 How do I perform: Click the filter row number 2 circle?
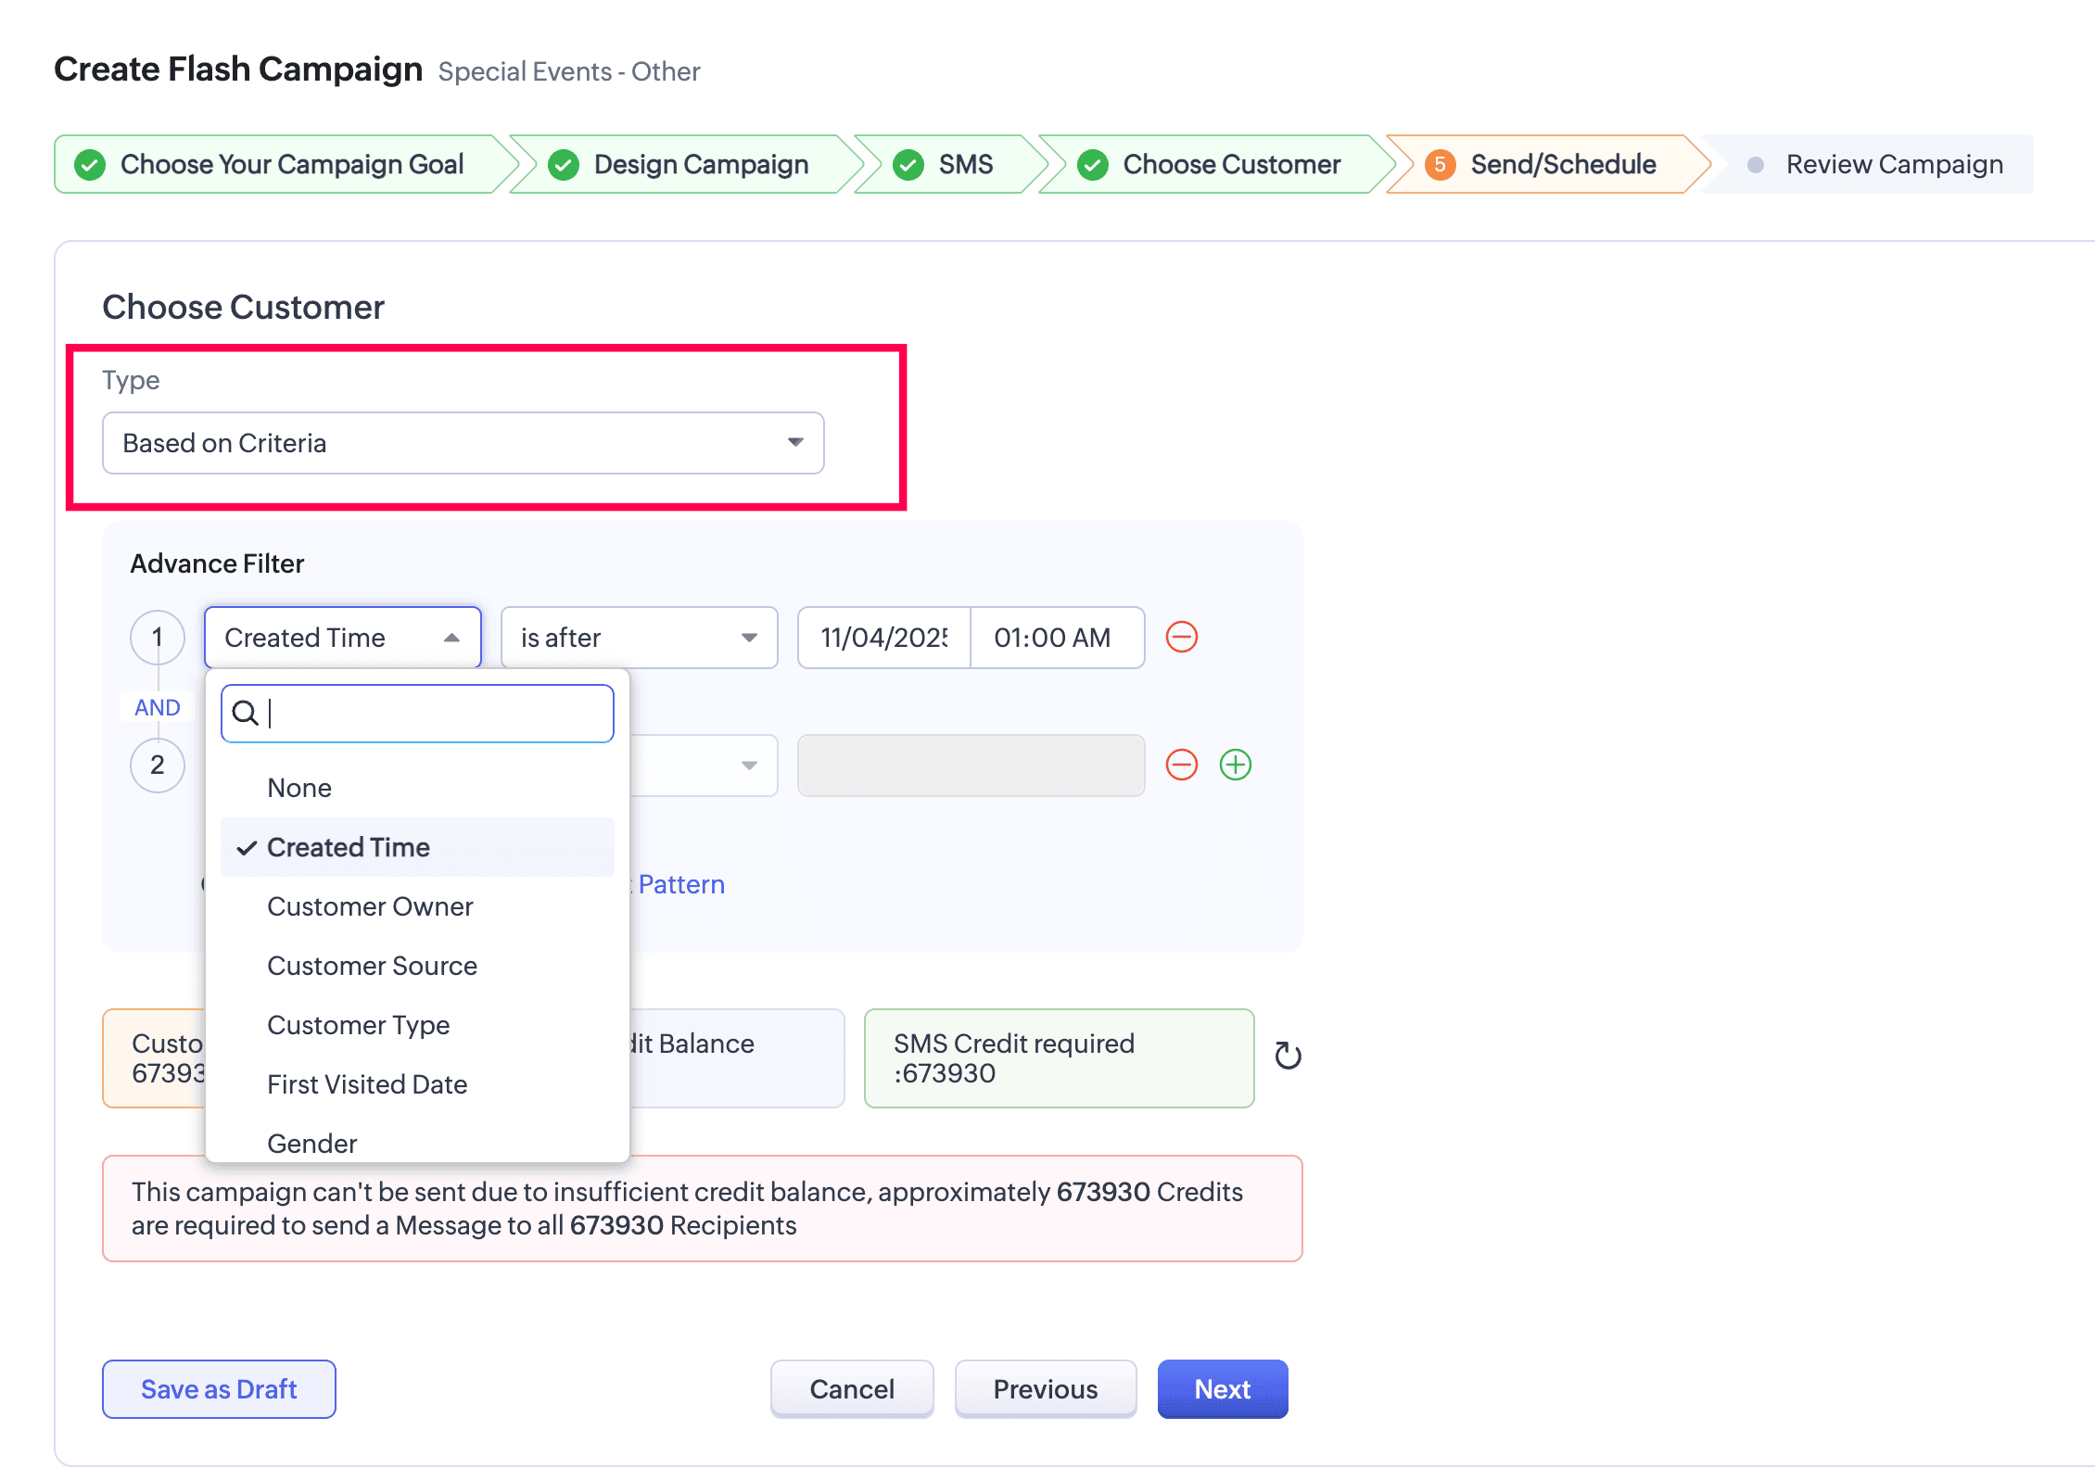click(158, 766)
